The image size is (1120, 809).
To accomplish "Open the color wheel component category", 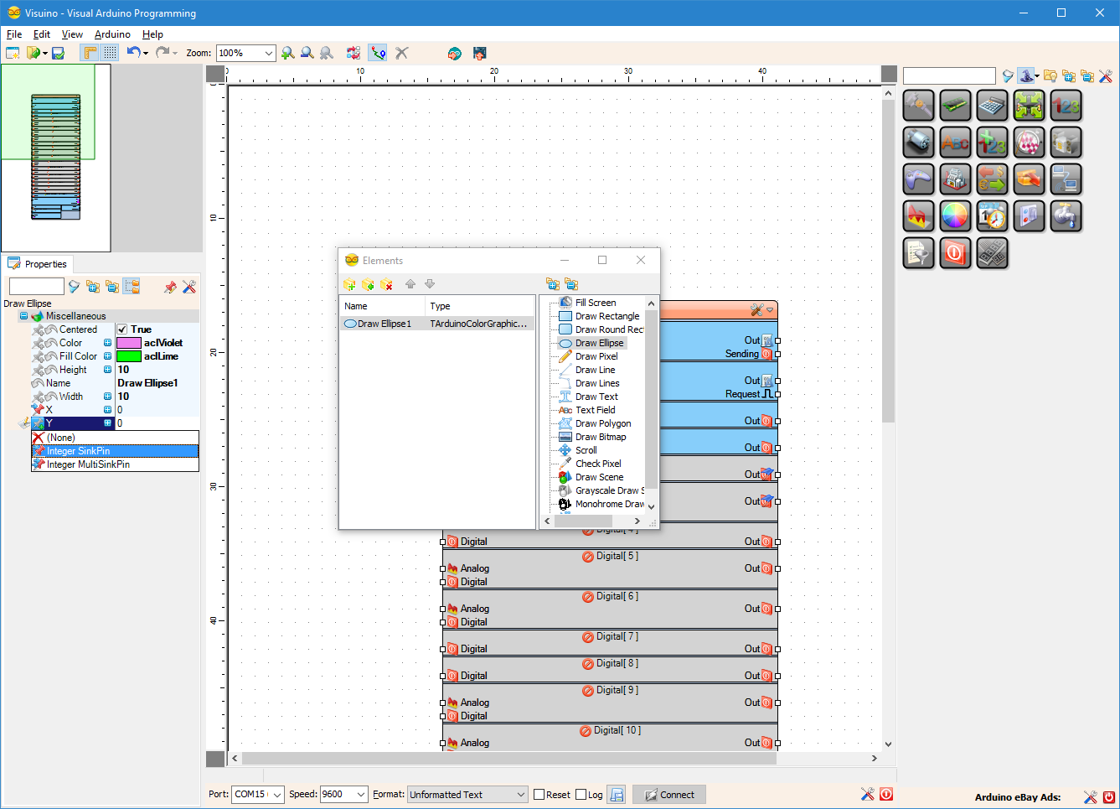I will coord(955,216).
